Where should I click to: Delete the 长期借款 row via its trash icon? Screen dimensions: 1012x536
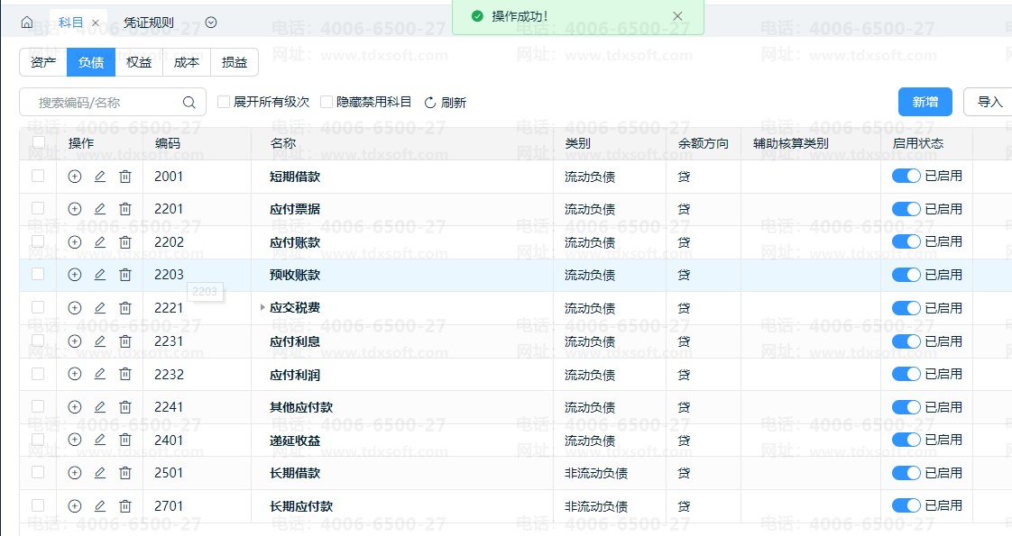pyautogui.click(x=125, y=473)
